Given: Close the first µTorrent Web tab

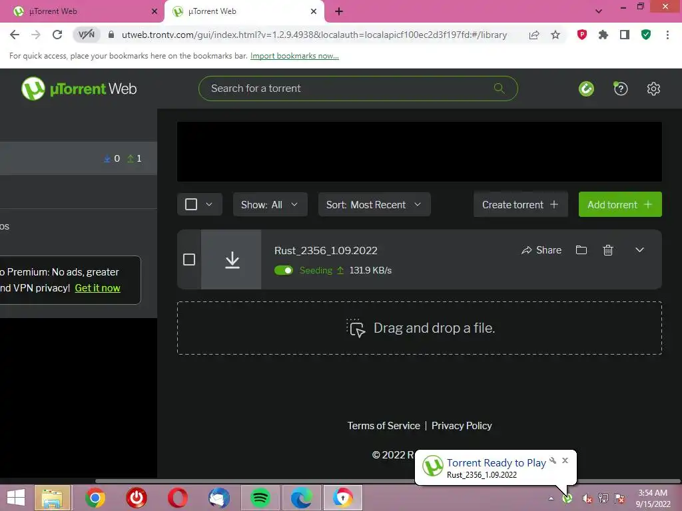Looking at the screenshot, I should coord(154,11).
